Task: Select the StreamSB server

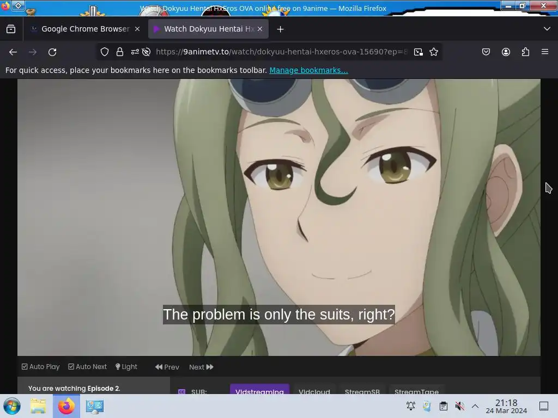Action: point(362,389)
